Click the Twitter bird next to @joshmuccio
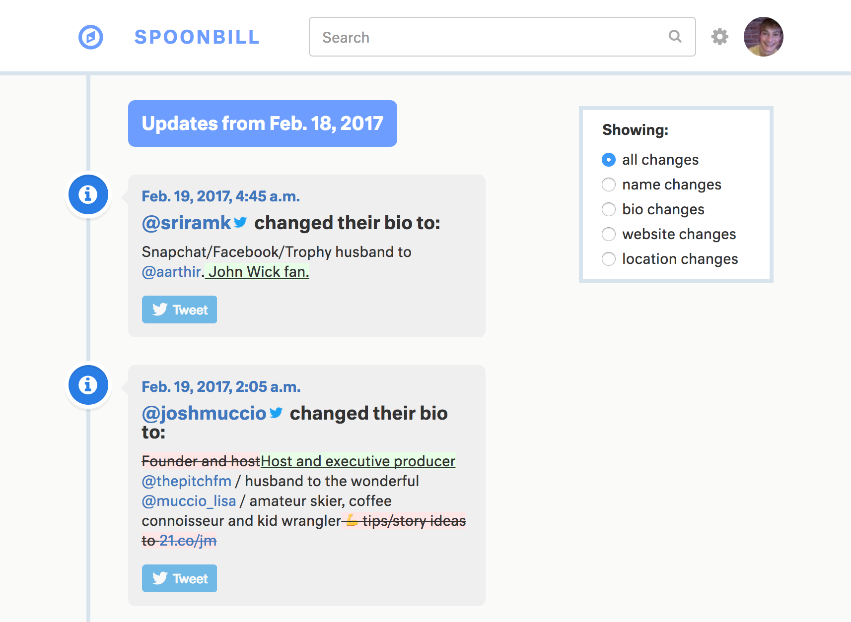851x622 pixels. coord(276,413)
